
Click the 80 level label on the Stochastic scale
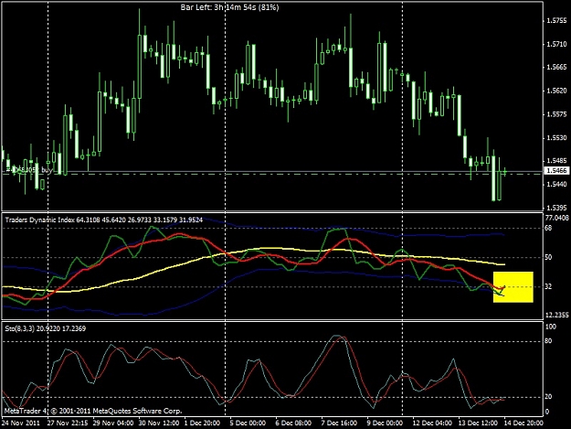pyautogui.click(x=548, y=341)
